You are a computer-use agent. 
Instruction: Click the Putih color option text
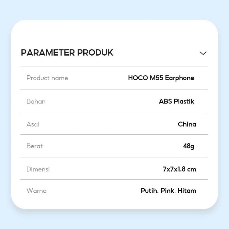[x=149, y=191]
